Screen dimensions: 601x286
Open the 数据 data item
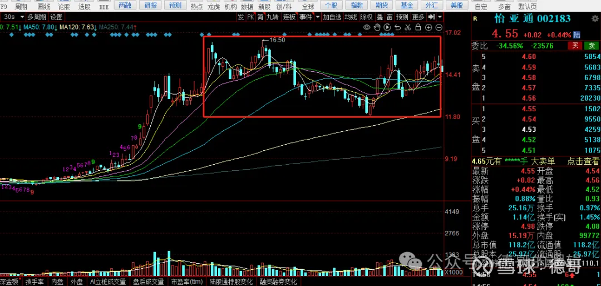(247, 6)
